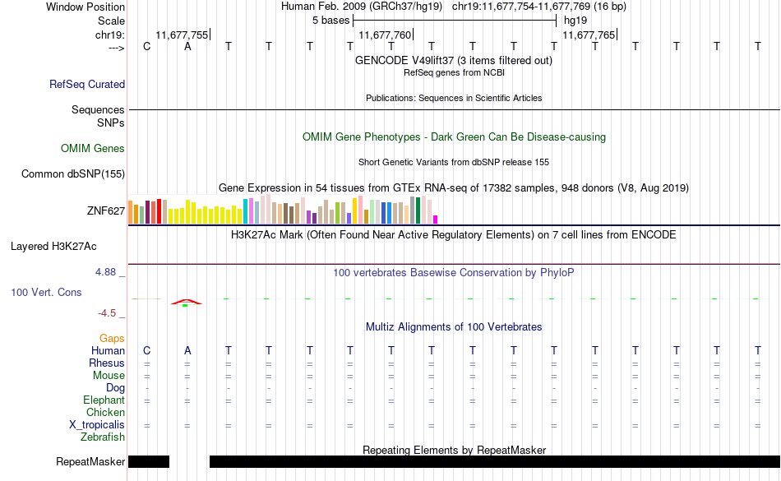The height and width of the screenshot is (481, 781).
Task: Click base C in the reference sequence row
Action: (146, 46)
